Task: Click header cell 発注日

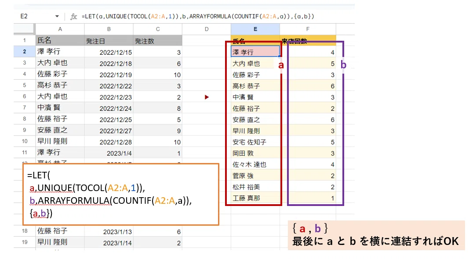Action: point(109,40)
